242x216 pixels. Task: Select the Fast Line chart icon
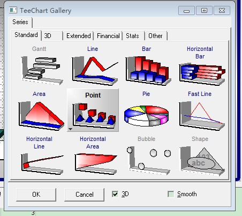click(202, 116)
